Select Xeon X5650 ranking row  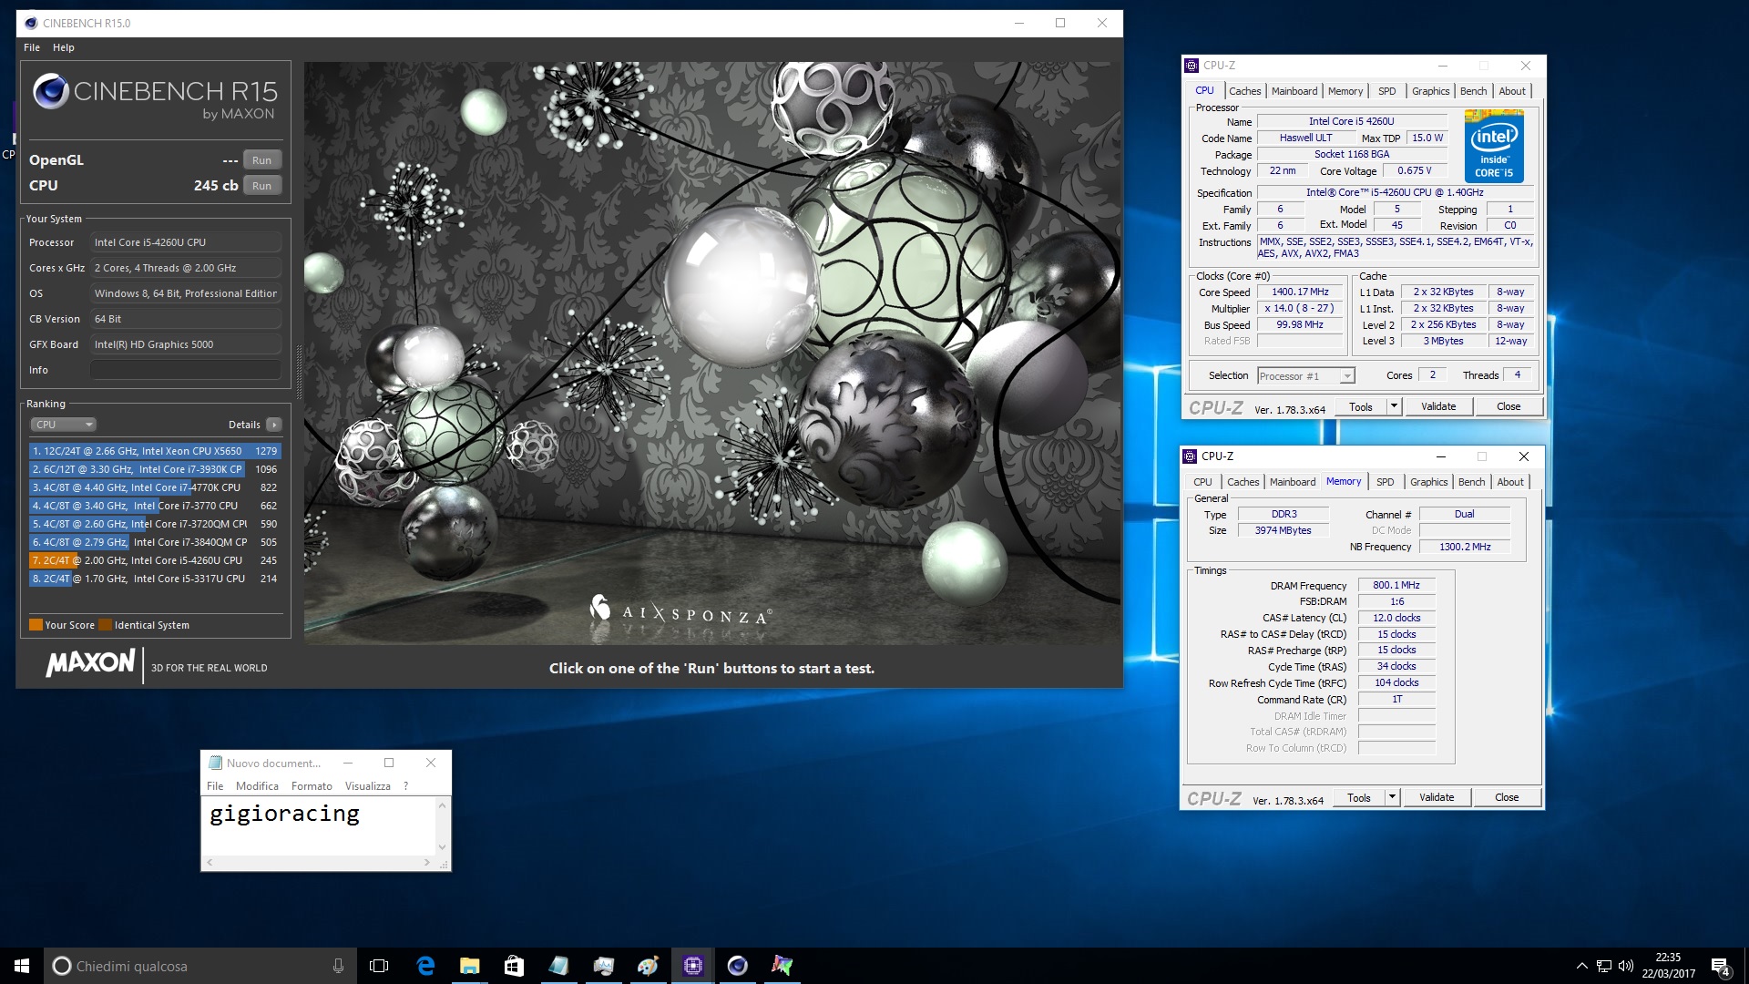point(155,451)
